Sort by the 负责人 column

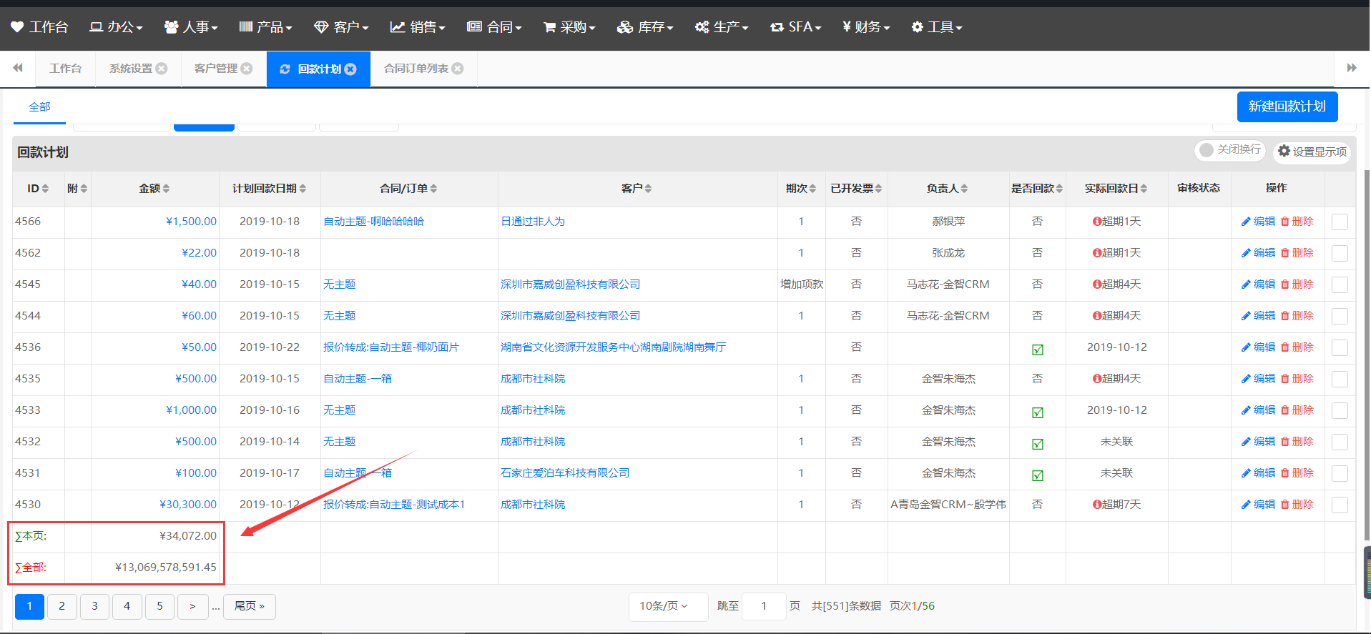(x=948, y=189)
